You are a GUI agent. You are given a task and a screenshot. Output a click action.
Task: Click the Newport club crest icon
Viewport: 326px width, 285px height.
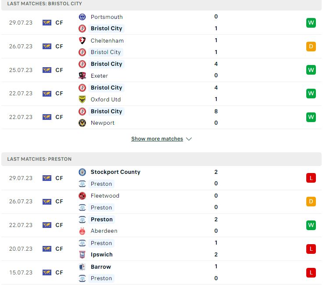coord(82,123)
